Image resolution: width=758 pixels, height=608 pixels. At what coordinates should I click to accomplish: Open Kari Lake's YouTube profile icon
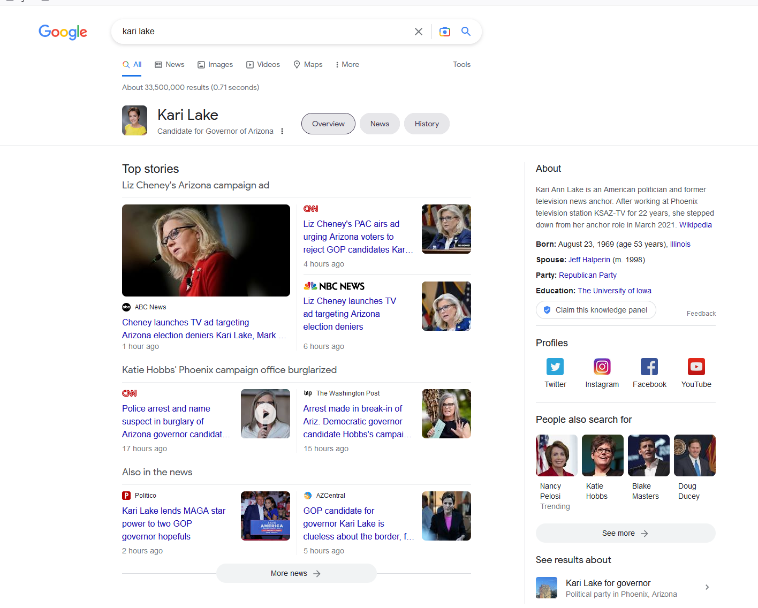[x=696, y=367]
